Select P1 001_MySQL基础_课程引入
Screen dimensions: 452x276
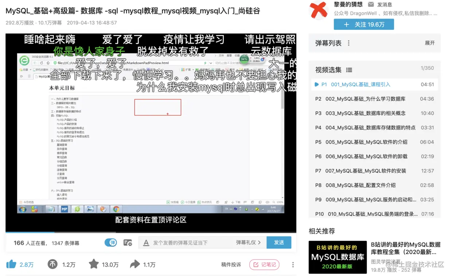point(374,84)
